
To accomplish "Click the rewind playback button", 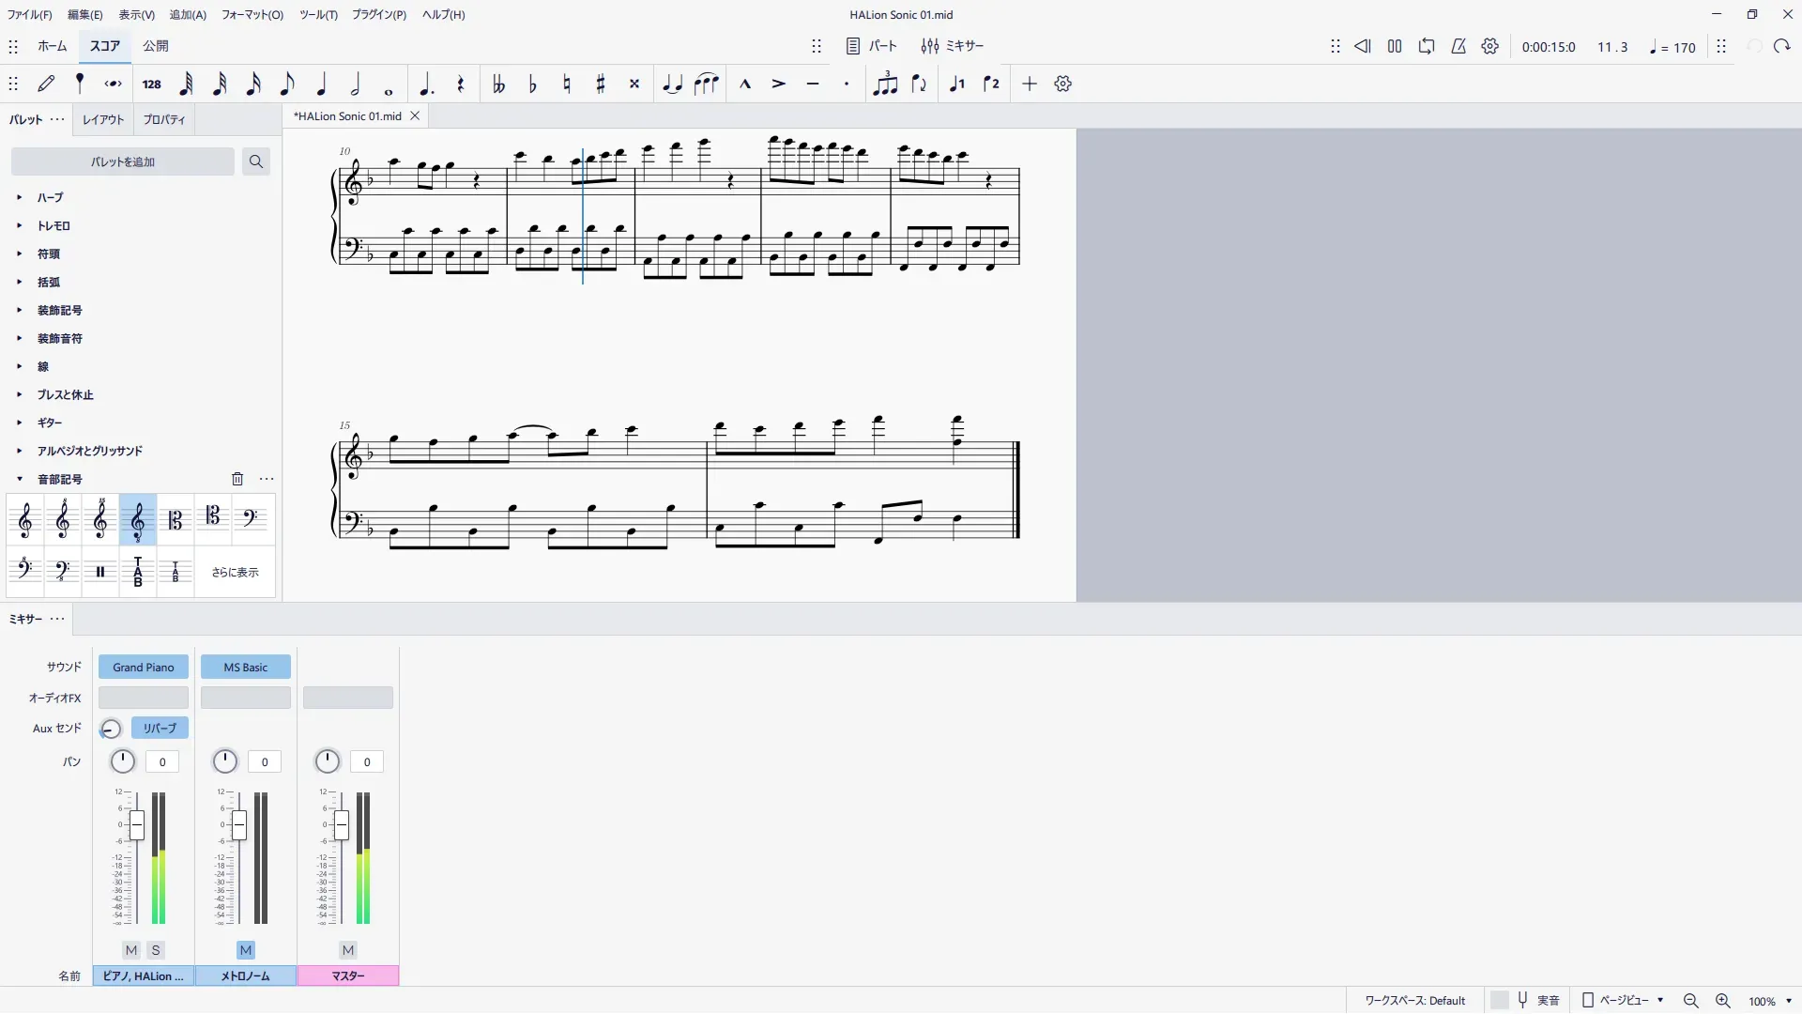I will 1363,46.
